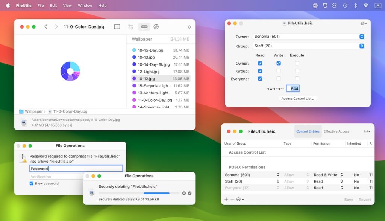Click the convert arrows toolbar icon
Viewport: 385px width, 221px height.
point(130,27)
